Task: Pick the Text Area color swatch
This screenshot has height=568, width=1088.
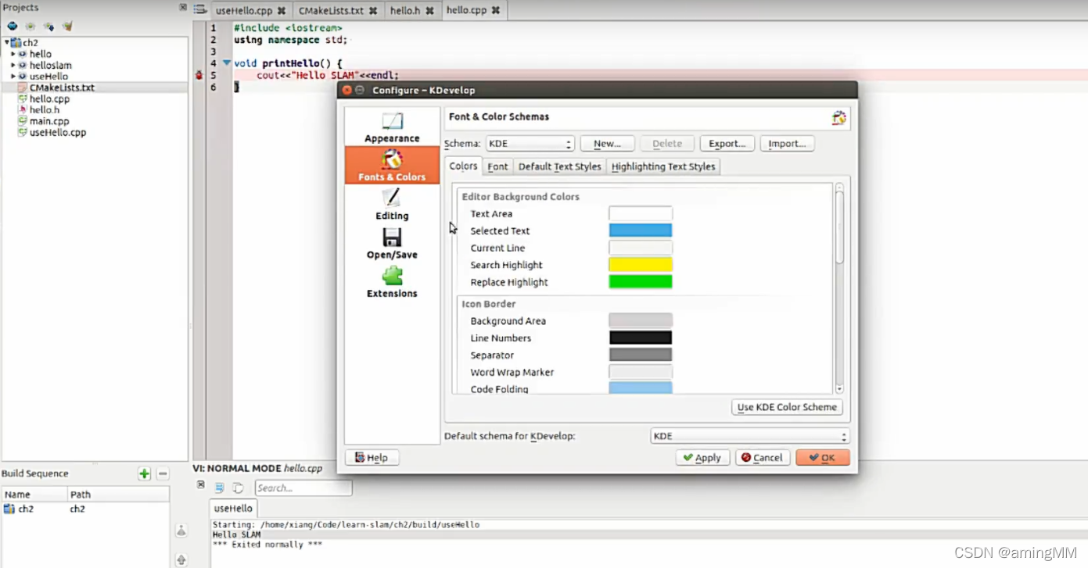Action: tap(641, 213)
